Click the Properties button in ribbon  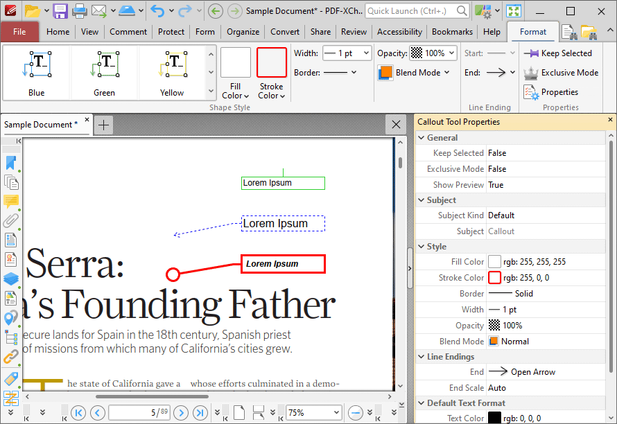(551, 92)
